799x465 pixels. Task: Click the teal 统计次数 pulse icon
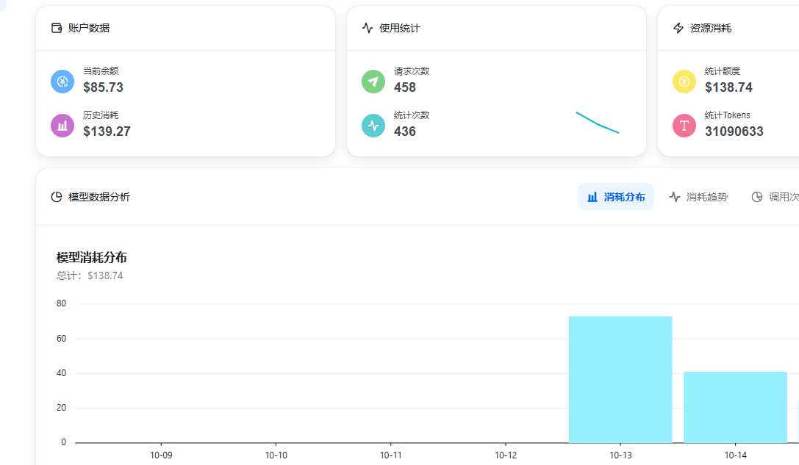click(x=373, y=126)
